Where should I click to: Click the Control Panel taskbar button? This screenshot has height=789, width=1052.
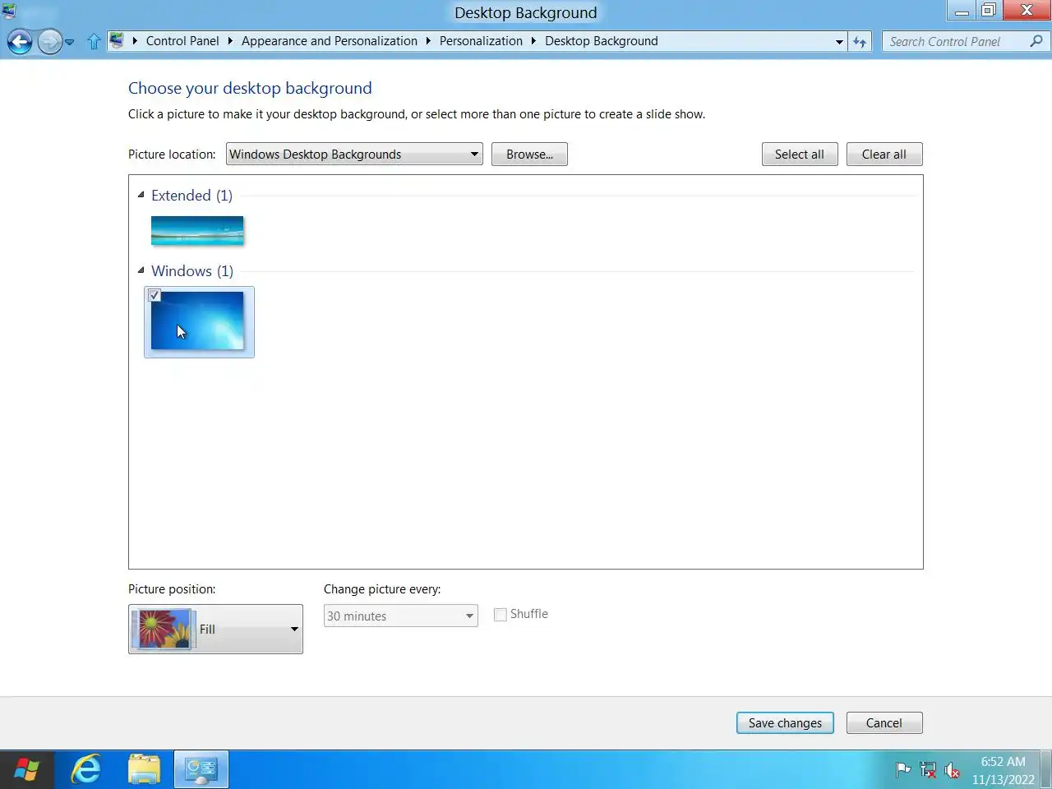click(x=201, y=770)
